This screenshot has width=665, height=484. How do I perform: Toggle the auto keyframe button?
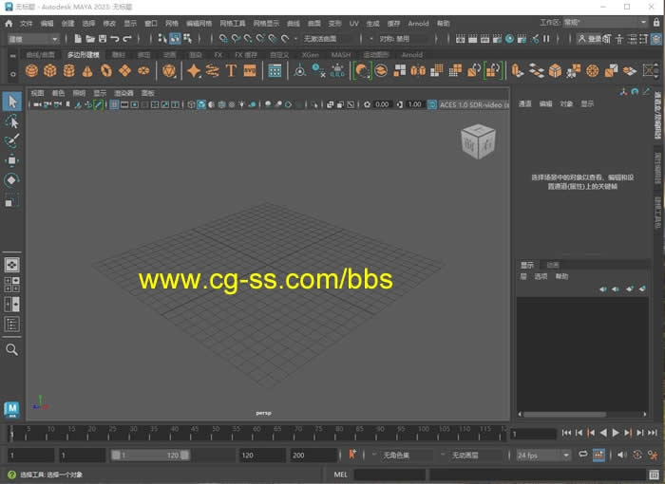pos(352,456)
